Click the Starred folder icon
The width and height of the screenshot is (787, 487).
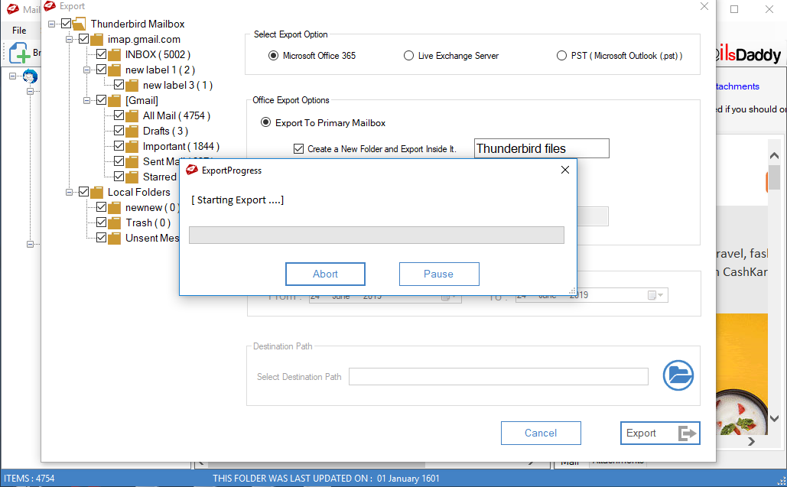click(132, 177)
